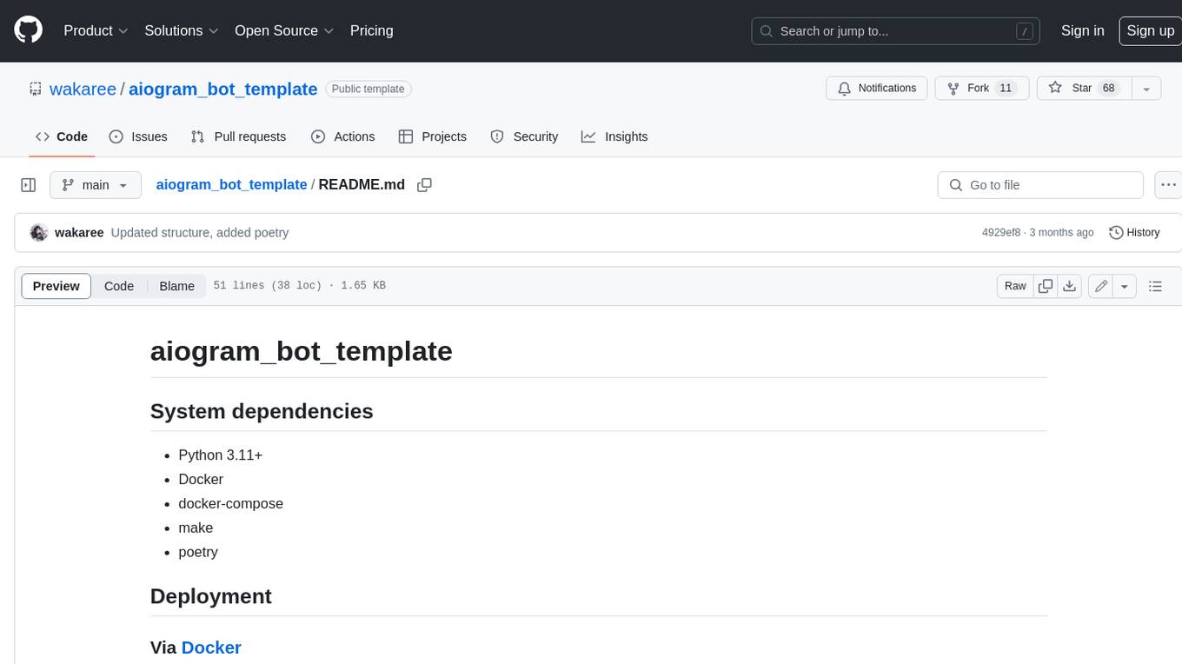Click the Sign up button

point(1150,30)
